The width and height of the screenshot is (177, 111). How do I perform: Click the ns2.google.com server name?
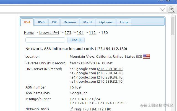83,73
